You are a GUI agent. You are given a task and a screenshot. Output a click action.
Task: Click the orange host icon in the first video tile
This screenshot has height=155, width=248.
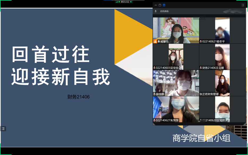coord(155,41)
